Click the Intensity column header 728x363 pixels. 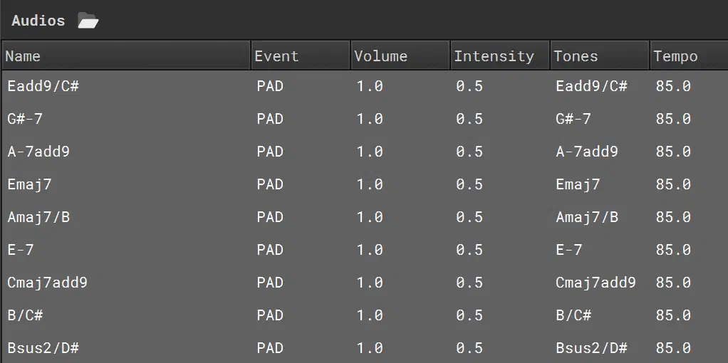(x=500, y=56)
